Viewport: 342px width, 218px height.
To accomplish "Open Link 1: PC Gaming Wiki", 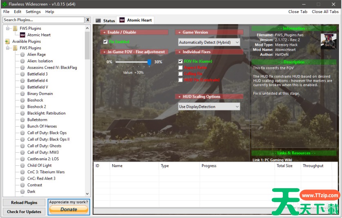I will tap(272, 160).
